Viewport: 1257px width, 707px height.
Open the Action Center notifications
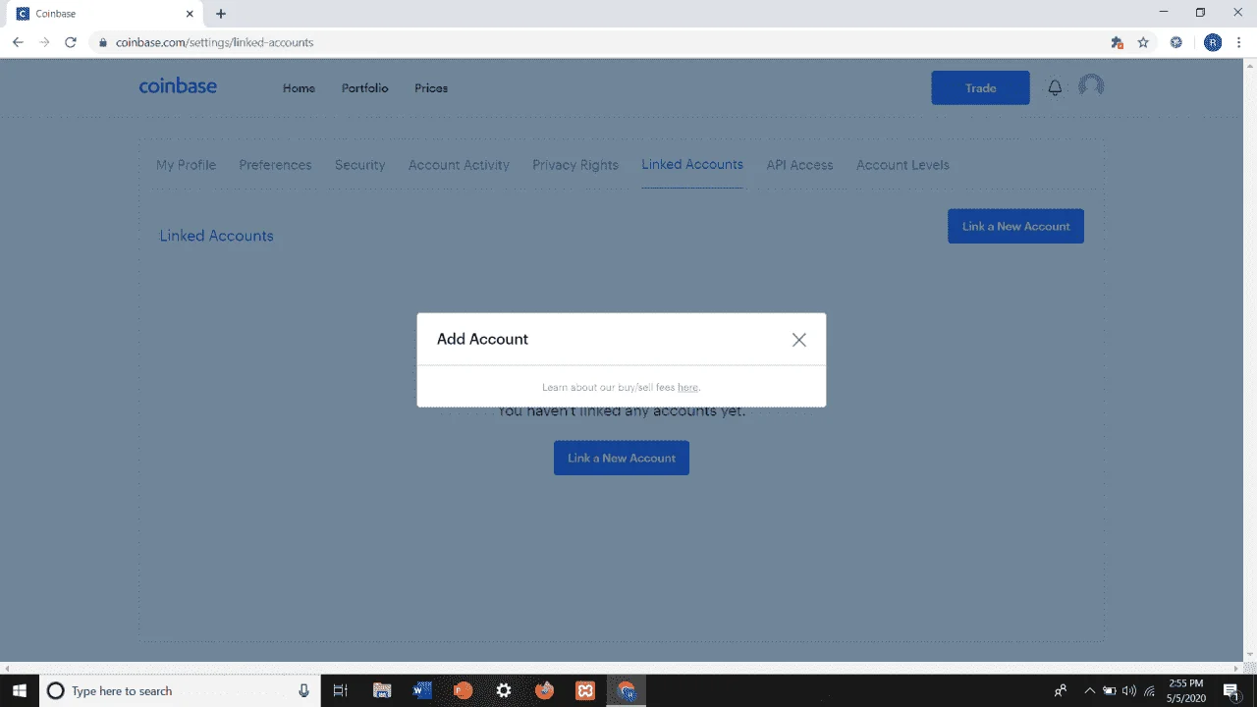tap(1231, 690)
